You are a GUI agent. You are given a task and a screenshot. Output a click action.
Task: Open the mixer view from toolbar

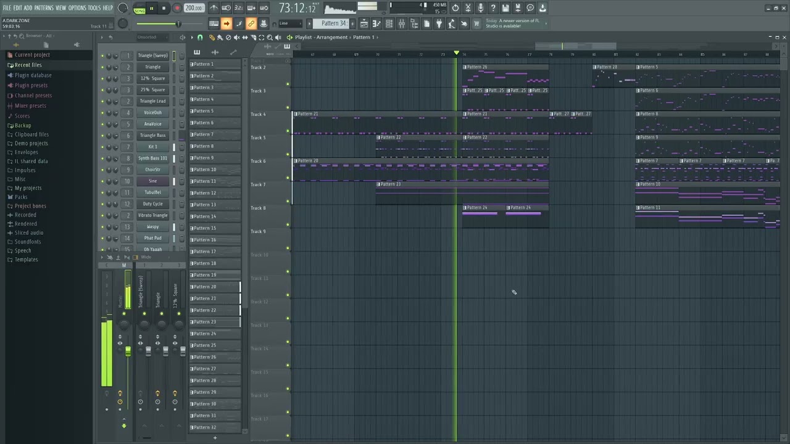401,23
